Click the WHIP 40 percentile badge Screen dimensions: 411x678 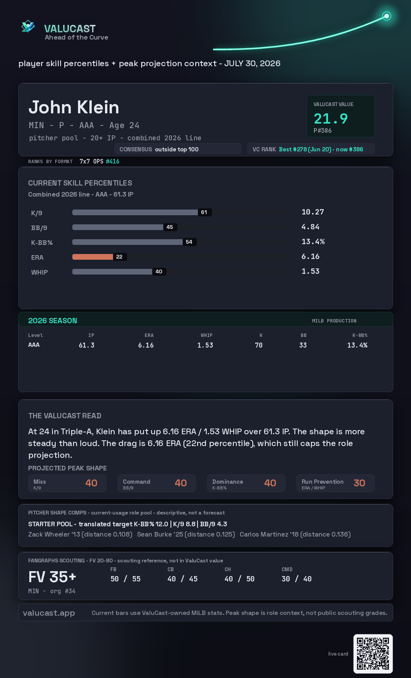pos(159,272)
